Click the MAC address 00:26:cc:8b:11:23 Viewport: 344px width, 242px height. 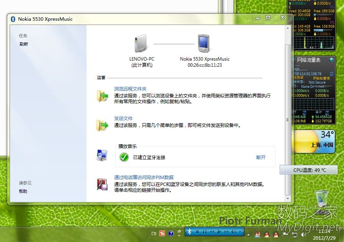click(x=205, y=65)
